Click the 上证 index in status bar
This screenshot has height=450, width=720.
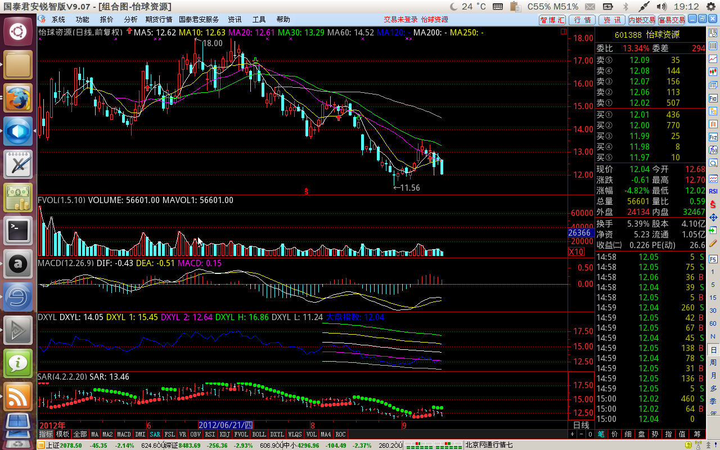[52, 445]
